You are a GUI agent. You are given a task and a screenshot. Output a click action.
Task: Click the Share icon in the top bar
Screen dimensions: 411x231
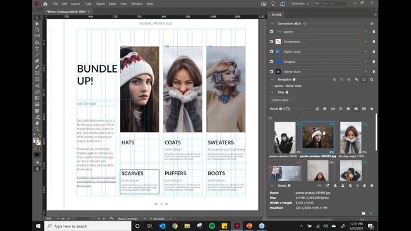tap(283, 4)
